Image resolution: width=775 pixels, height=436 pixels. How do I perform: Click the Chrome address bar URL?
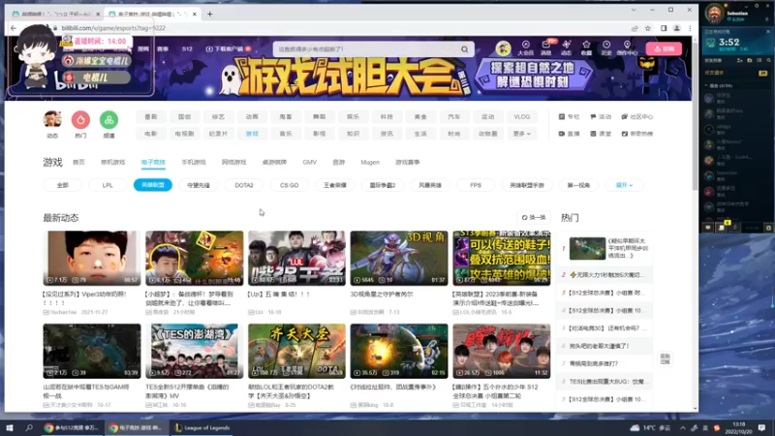tap(113, 28)
